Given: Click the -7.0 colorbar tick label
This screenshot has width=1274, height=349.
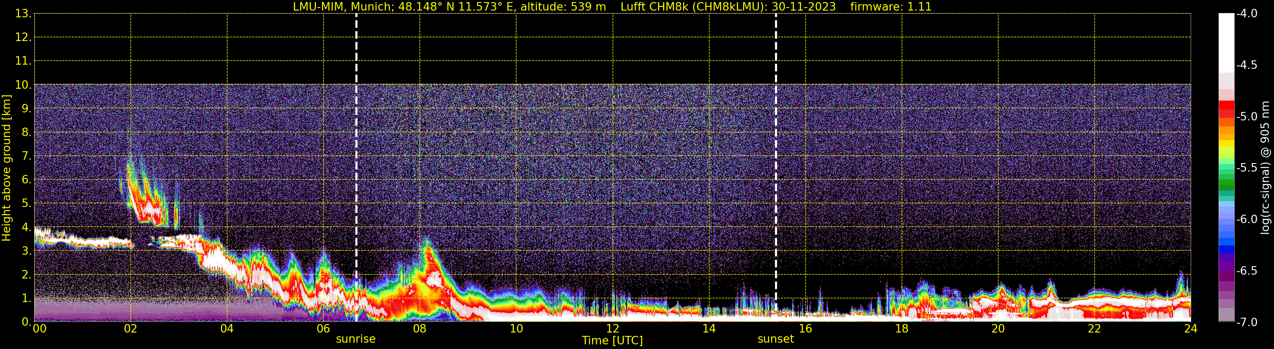Looking at the screenshot, I should 1246,322.
